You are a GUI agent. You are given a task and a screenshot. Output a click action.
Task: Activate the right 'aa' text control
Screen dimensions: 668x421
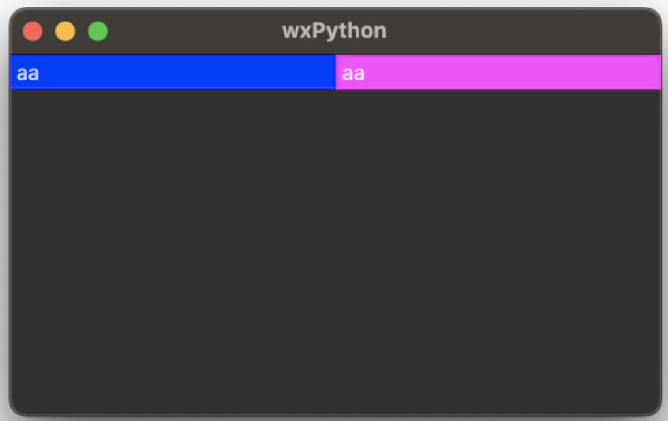pyautogui.click(x=498, y=72)
